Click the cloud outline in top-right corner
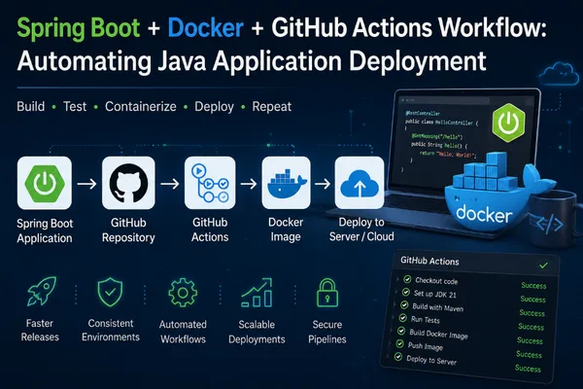 coord(559,74)
